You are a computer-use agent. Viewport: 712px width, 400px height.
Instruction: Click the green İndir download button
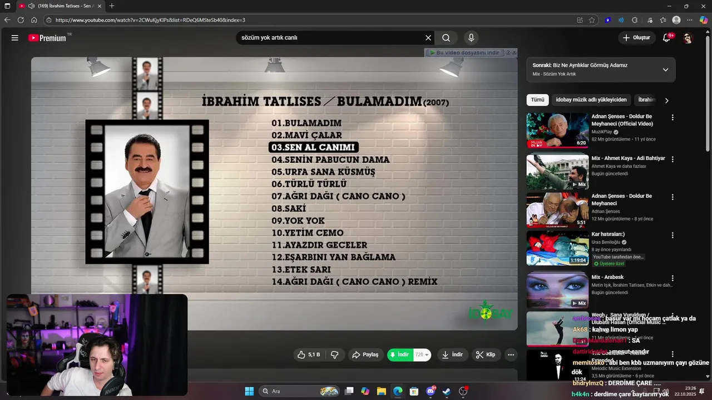coord(400,354)
